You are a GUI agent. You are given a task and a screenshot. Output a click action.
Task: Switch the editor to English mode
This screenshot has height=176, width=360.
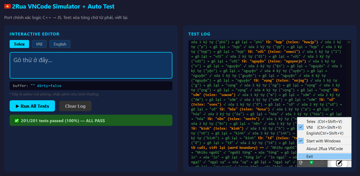(x=60, y=44)
